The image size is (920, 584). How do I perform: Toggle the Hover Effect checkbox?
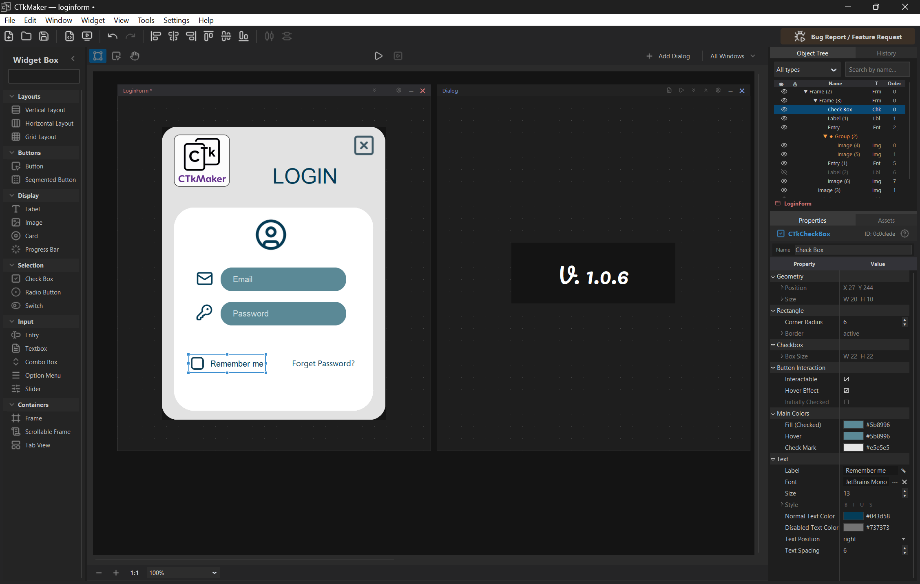tap(847, 390)
